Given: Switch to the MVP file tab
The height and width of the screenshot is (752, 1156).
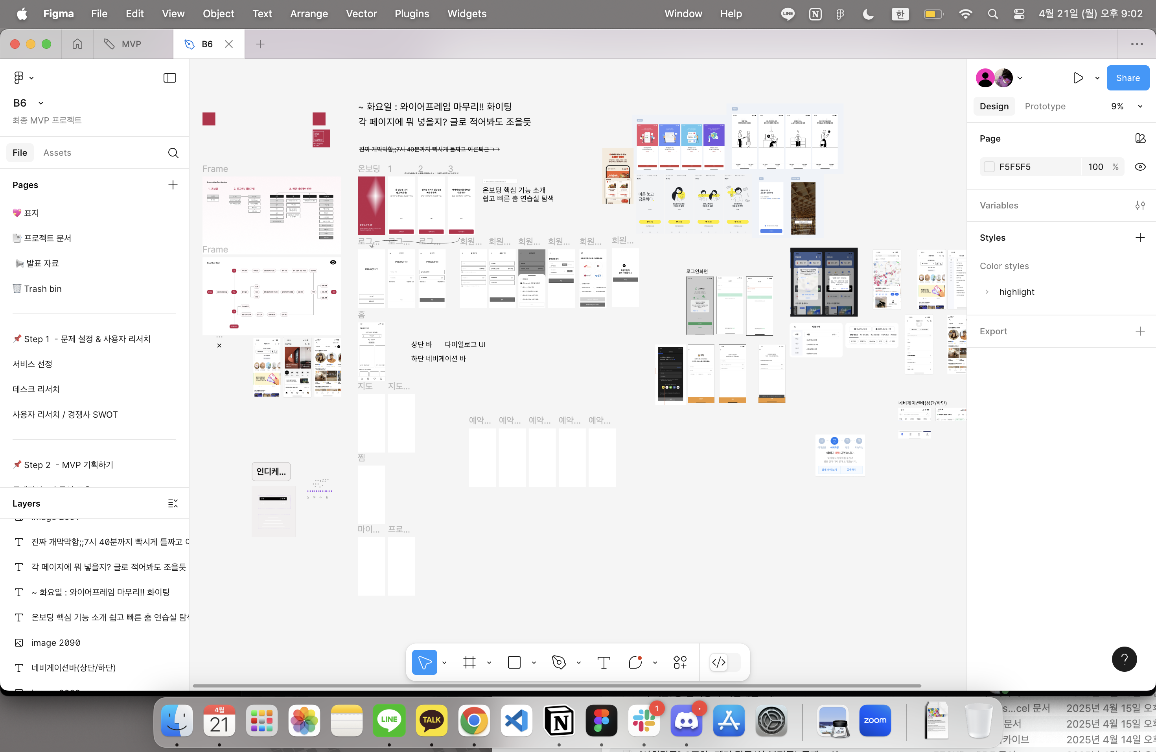Looking at the screenshot, I should 133,44.
